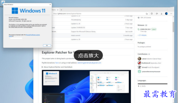Click valinet's contributor avatar
The width and height of the screenshot is (178, 103).
(x=140, y=59)
